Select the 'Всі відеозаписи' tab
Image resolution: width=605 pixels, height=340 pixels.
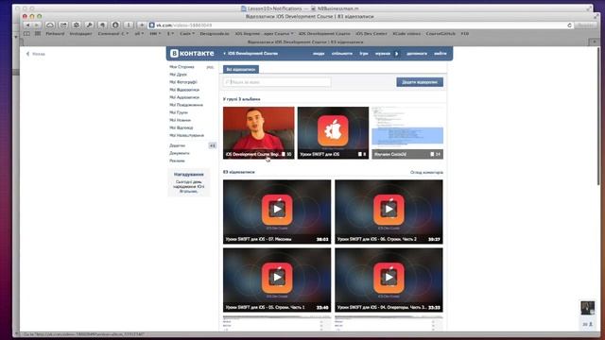coord(241,69)
